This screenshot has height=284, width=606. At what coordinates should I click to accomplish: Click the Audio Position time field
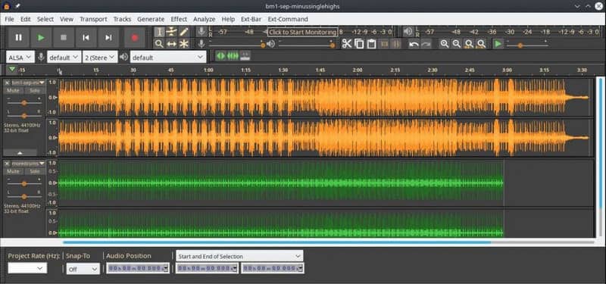click(138, 268)
